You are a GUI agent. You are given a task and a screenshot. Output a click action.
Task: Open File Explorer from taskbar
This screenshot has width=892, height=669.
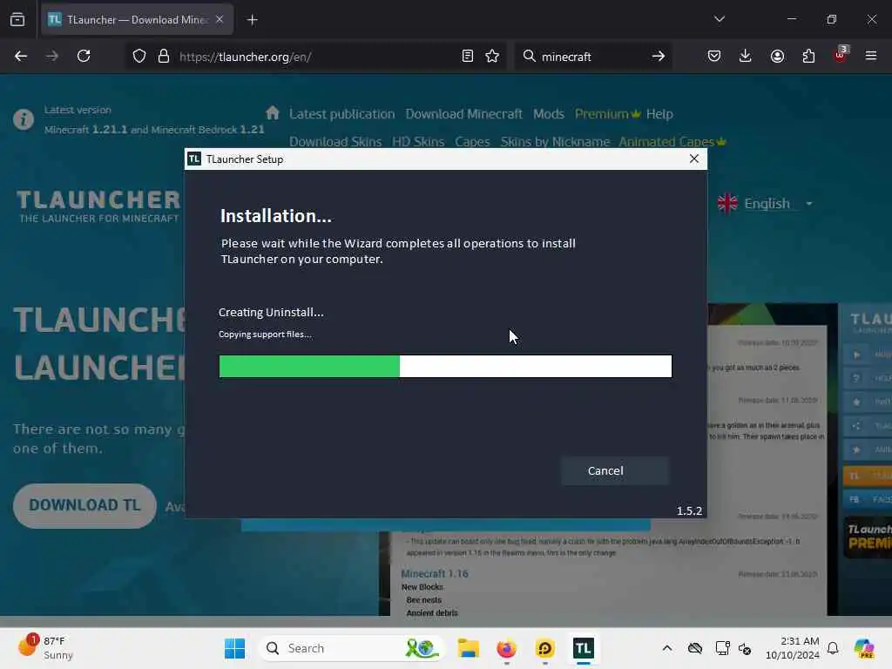468,648
